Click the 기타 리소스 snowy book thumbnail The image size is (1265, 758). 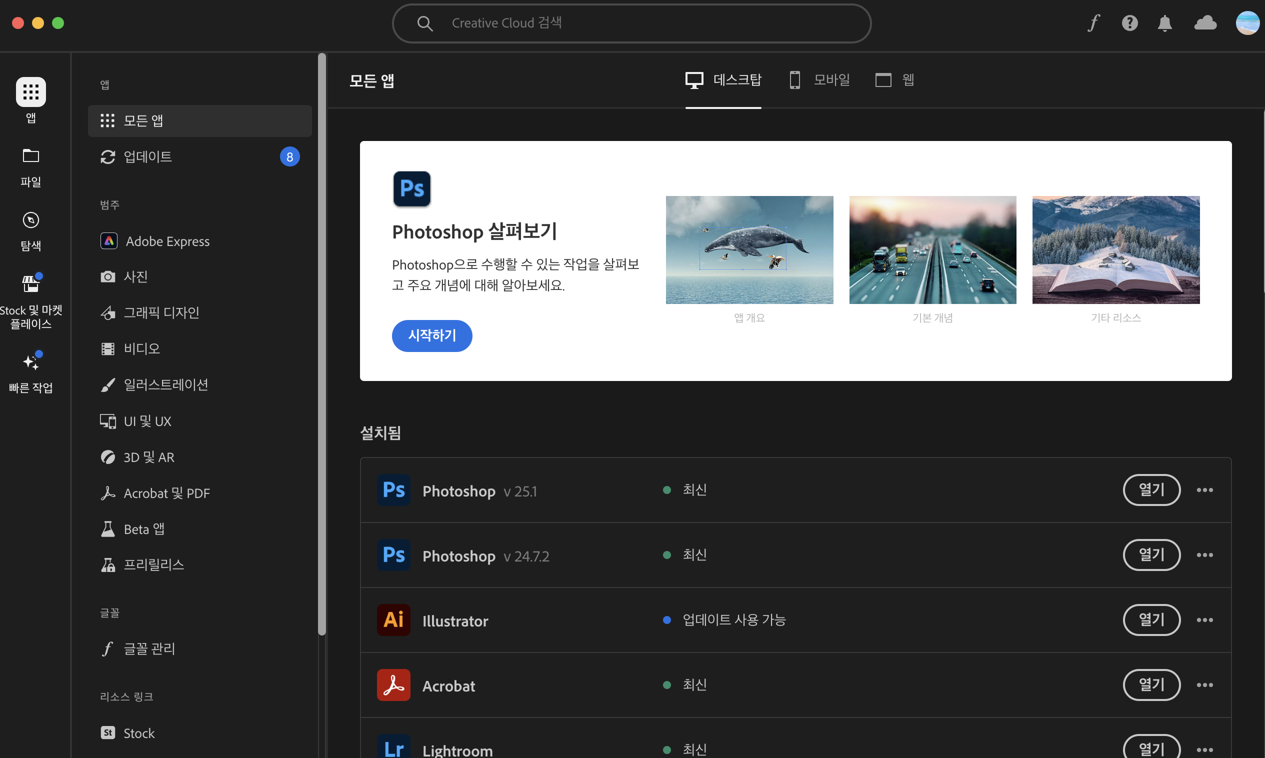click(x=1116, y=250)
